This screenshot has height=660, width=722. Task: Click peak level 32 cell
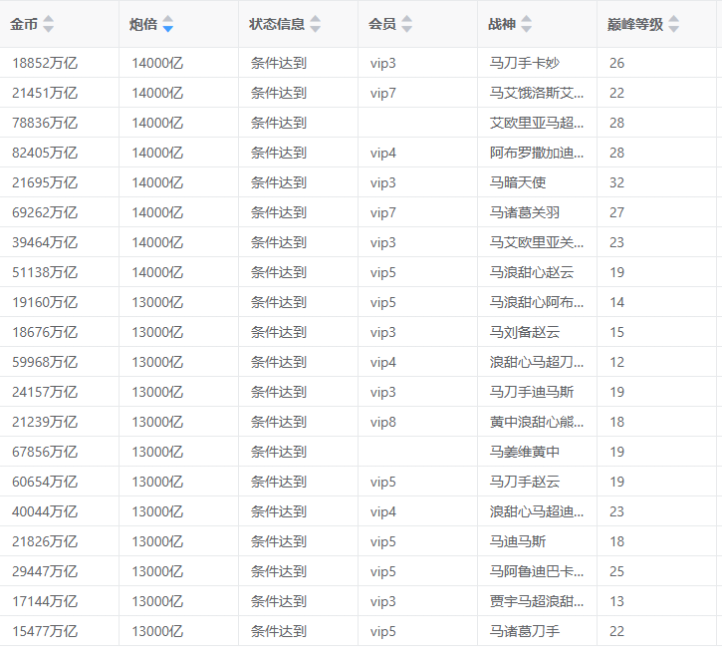pyautogui.click(x=616, y=182)
